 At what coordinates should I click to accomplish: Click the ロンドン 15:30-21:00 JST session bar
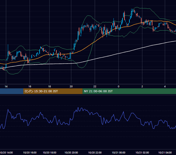pos(53,91)
